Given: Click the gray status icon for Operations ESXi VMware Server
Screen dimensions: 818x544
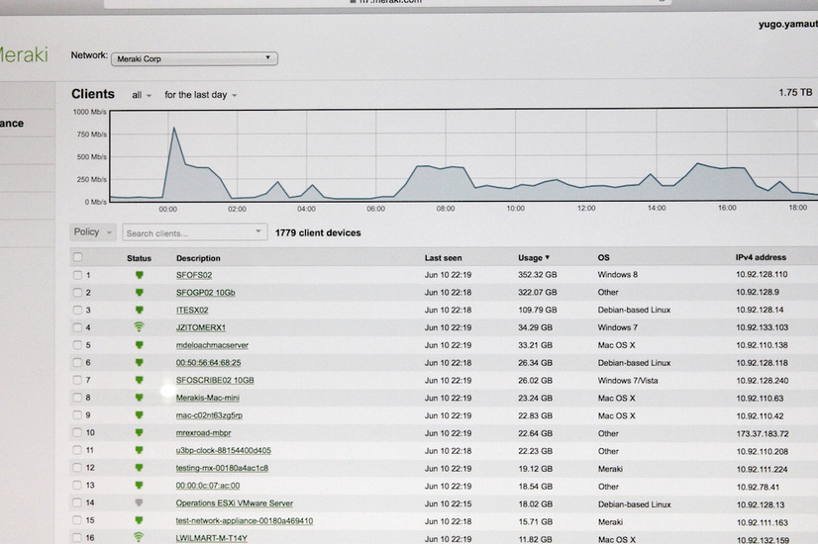Looking at the screenshot, I should (x=139, y=503).
